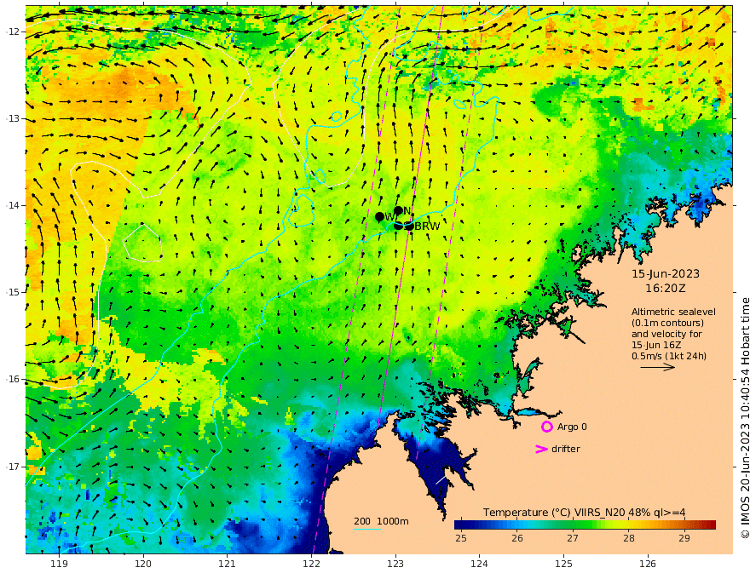Click the cyan 200m depth contour legend line
The image size is (750, 579).
click(x=367, y=529)
